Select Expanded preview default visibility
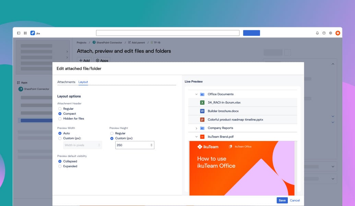Image resolution: width=355 pixels, height=206 pixels. [59, 166]
